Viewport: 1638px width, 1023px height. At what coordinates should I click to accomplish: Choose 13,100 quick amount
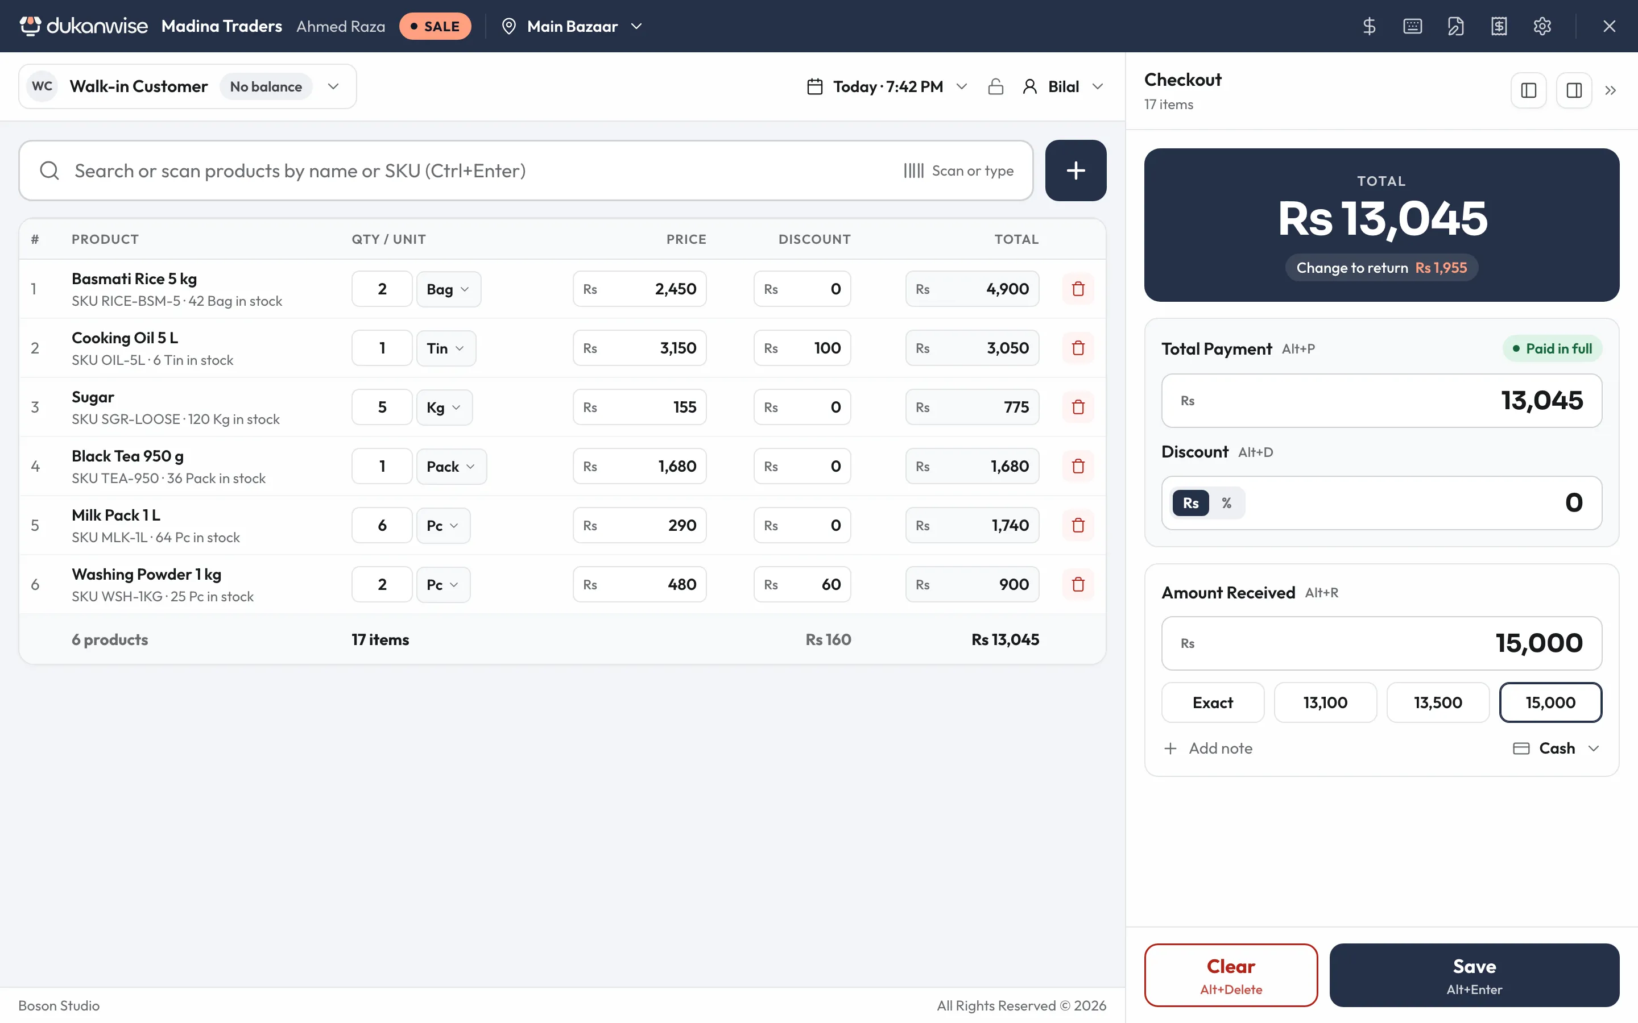(1325, 702)
